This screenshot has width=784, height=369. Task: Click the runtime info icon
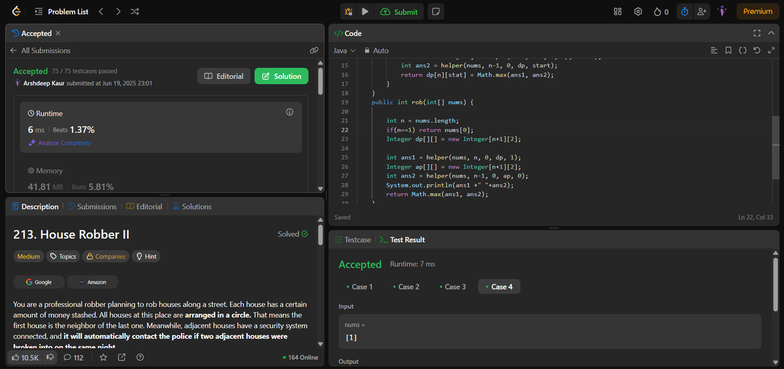(289, 112)
